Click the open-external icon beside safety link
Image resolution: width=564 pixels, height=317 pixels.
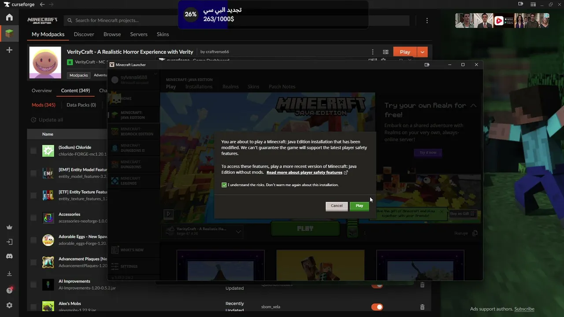click(x=346, y=173)
